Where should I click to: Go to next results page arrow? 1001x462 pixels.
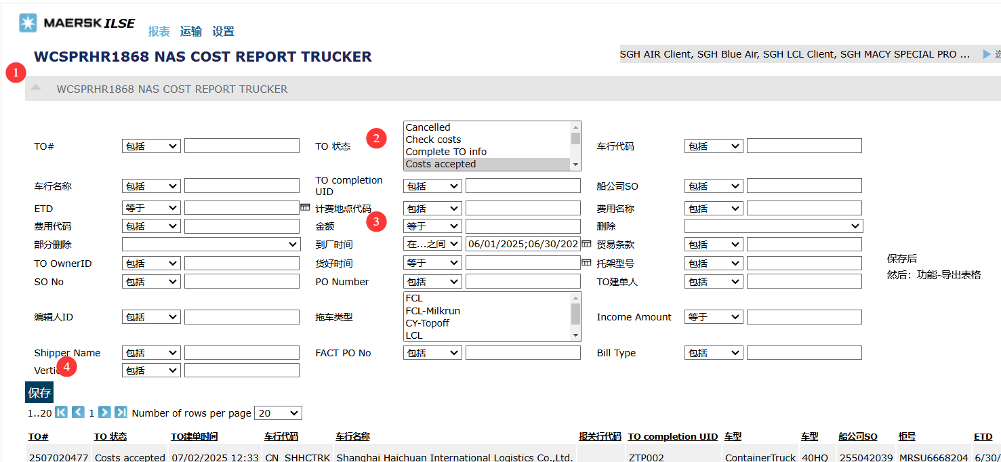(x=104, y=413)
